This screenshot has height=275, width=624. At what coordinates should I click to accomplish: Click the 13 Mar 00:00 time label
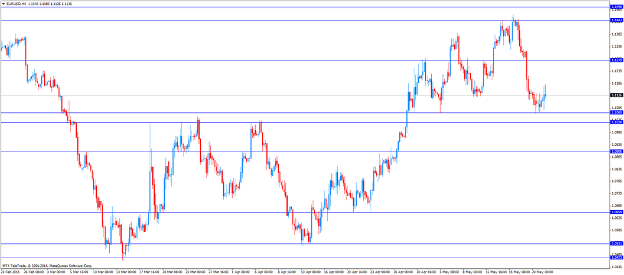126,273
